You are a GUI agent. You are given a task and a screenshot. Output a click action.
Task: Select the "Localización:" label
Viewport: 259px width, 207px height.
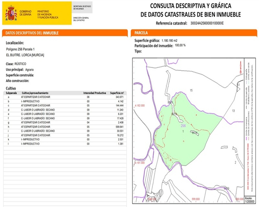click(x=15, y=43)
